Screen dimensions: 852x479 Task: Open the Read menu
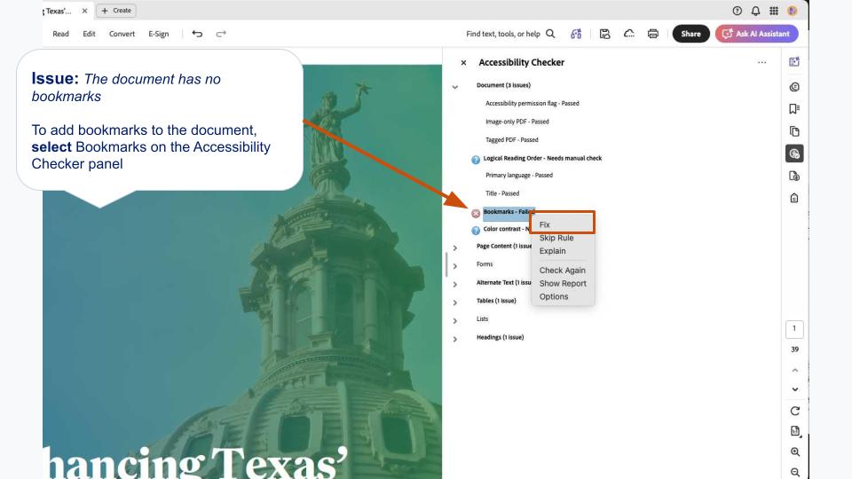click(x=61, y=34)
